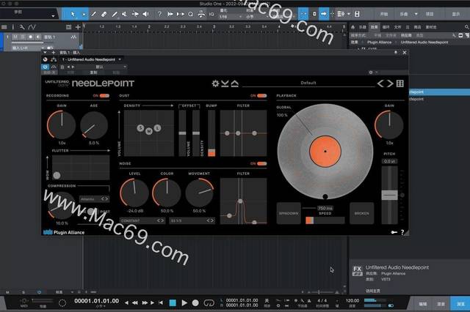Image resolution: width=470 pixels, height=312 pixels.
Task: Click the IQ quantize icon
Action: pos(211,14)
